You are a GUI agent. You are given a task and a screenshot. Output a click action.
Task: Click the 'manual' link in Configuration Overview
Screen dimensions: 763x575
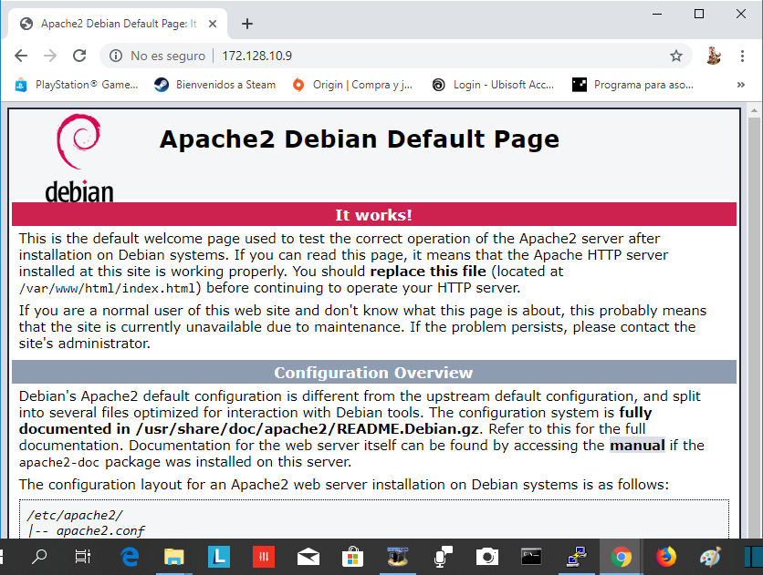(x=637, y=446)
